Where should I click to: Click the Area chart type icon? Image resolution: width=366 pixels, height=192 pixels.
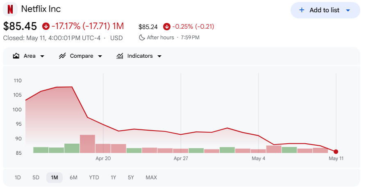(16, 56)
